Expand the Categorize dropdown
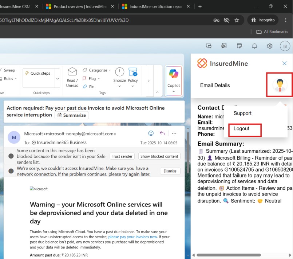 click(x=110, y=70)
